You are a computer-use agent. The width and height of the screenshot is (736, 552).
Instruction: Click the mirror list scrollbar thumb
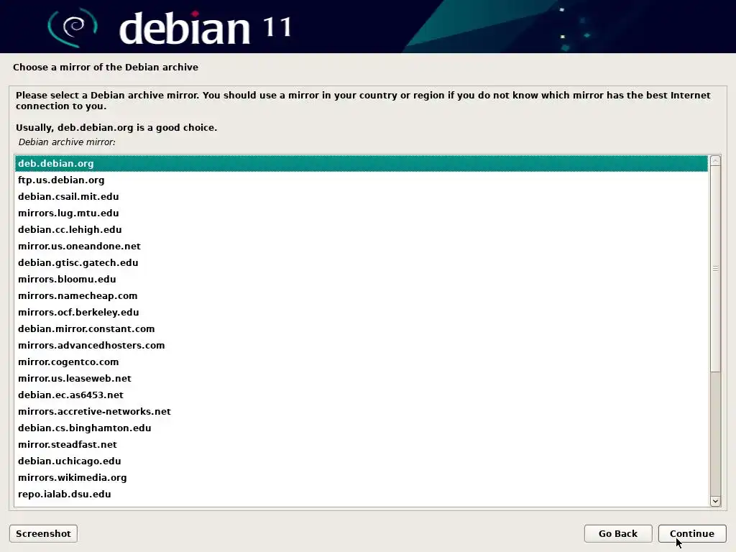715,269
